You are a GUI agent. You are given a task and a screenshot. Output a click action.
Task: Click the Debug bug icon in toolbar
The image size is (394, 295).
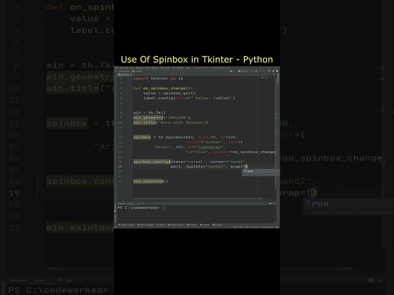pyautogui.click(x=256, y=71)
